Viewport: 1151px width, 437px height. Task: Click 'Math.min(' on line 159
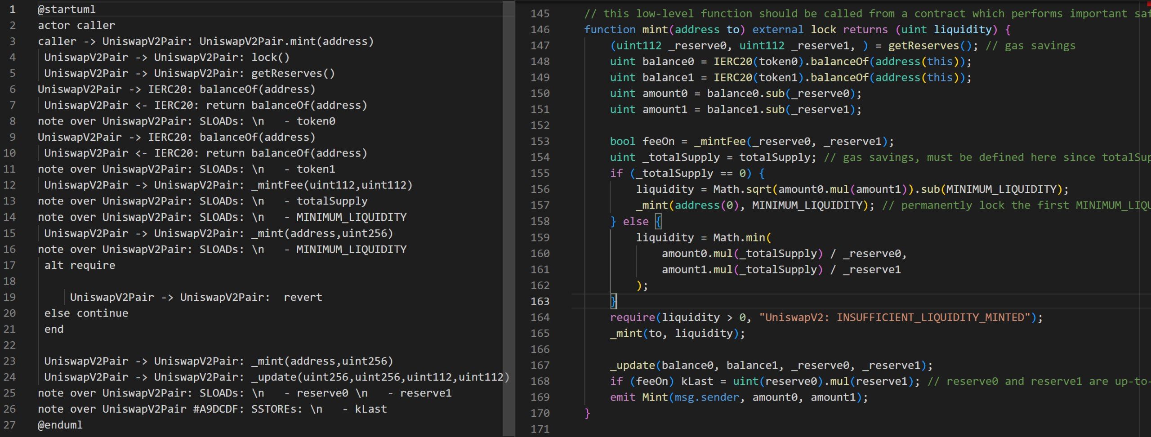(x=742, y=237)
